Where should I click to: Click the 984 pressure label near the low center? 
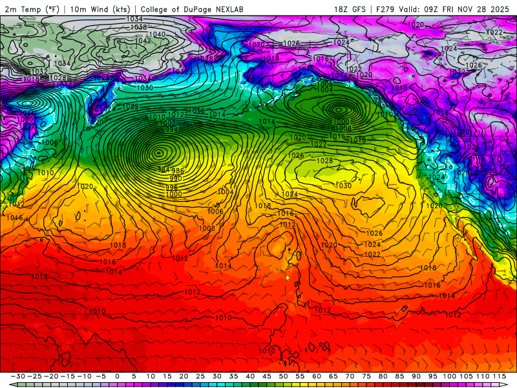(164, 169)
